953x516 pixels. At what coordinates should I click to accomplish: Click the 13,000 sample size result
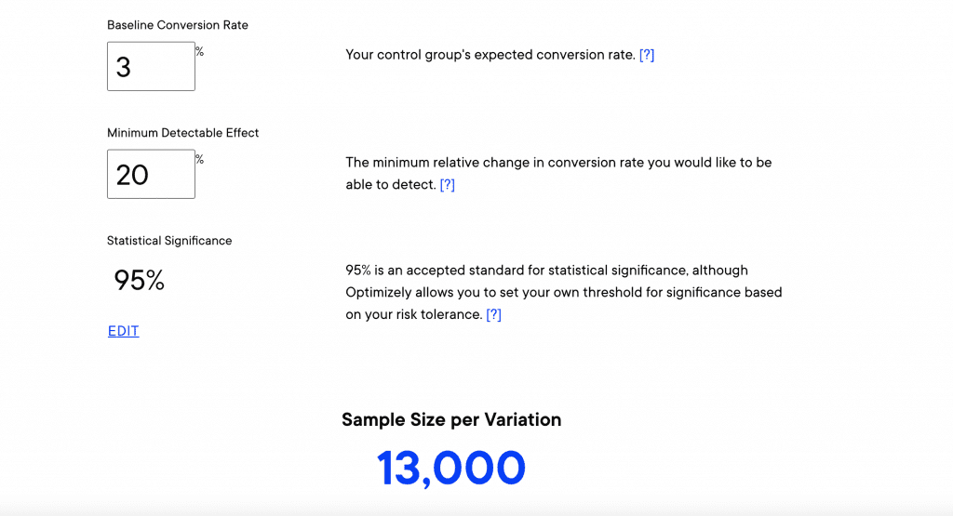coord(451,468)
